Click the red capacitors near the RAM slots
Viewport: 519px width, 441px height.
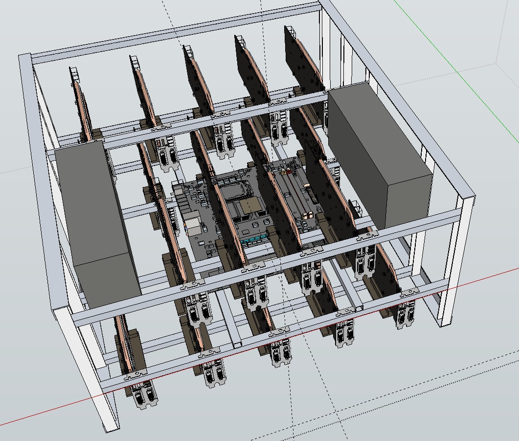(x=289, y=171)
